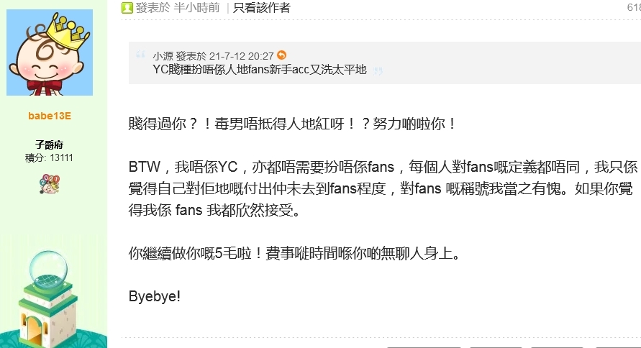641x348 pixels.
Task: Click the 發表於 半小時前 timestamp
Action: click(x=178, y=8)
